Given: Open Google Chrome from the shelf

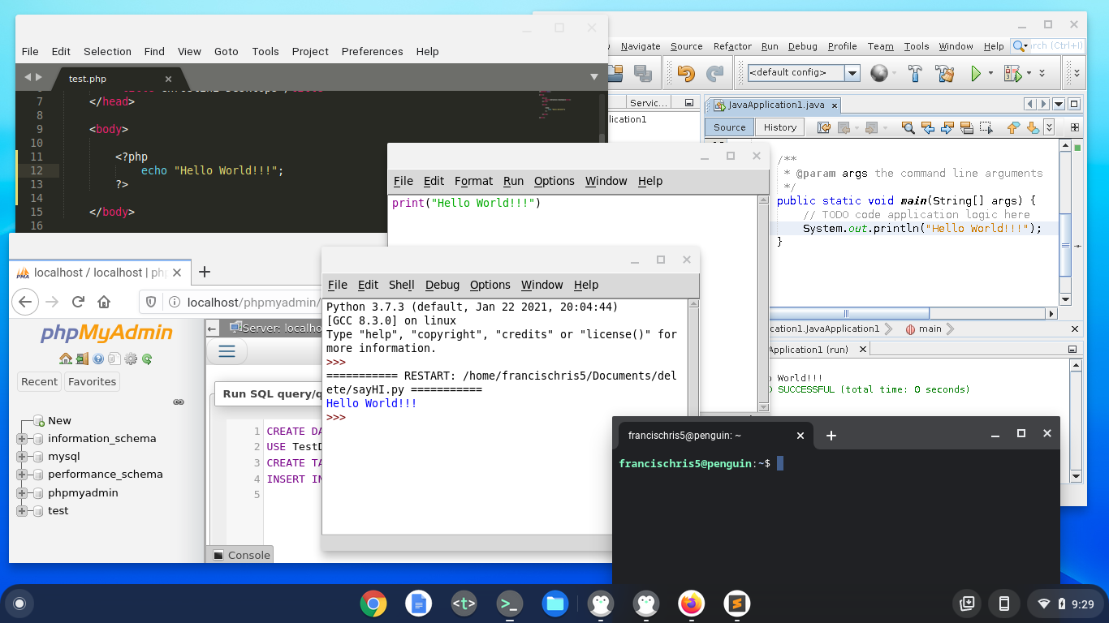Looking at the screenshot, I should (373, 604).
